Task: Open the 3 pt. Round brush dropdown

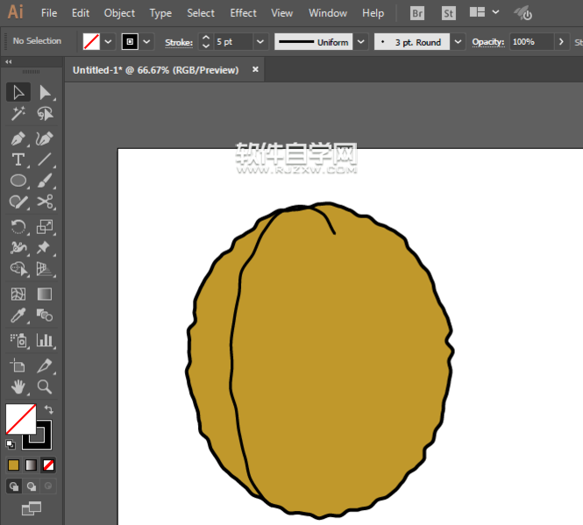Action: click(x=459, y=42)
